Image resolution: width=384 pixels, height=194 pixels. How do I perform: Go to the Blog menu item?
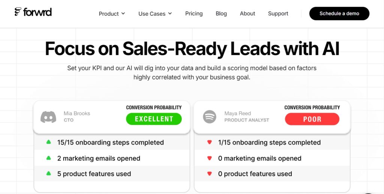click(x=221, y=14)
